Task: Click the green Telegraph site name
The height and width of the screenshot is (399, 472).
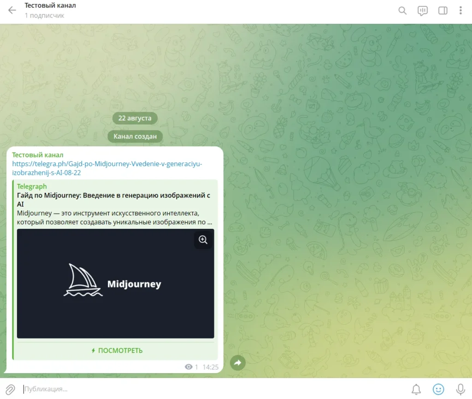Action: [x=32, y=186]
